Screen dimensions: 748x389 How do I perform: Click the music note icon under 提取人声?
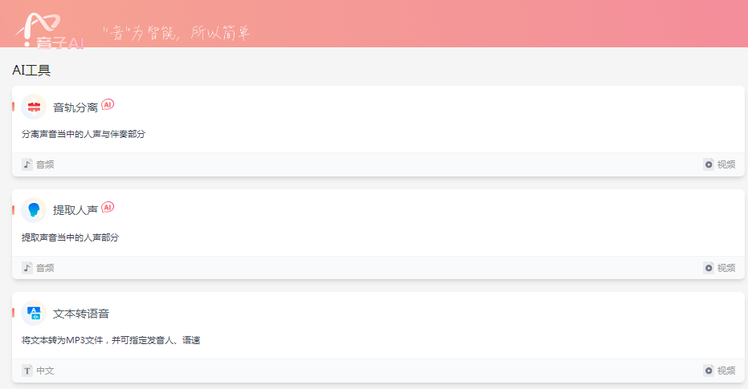27,268
